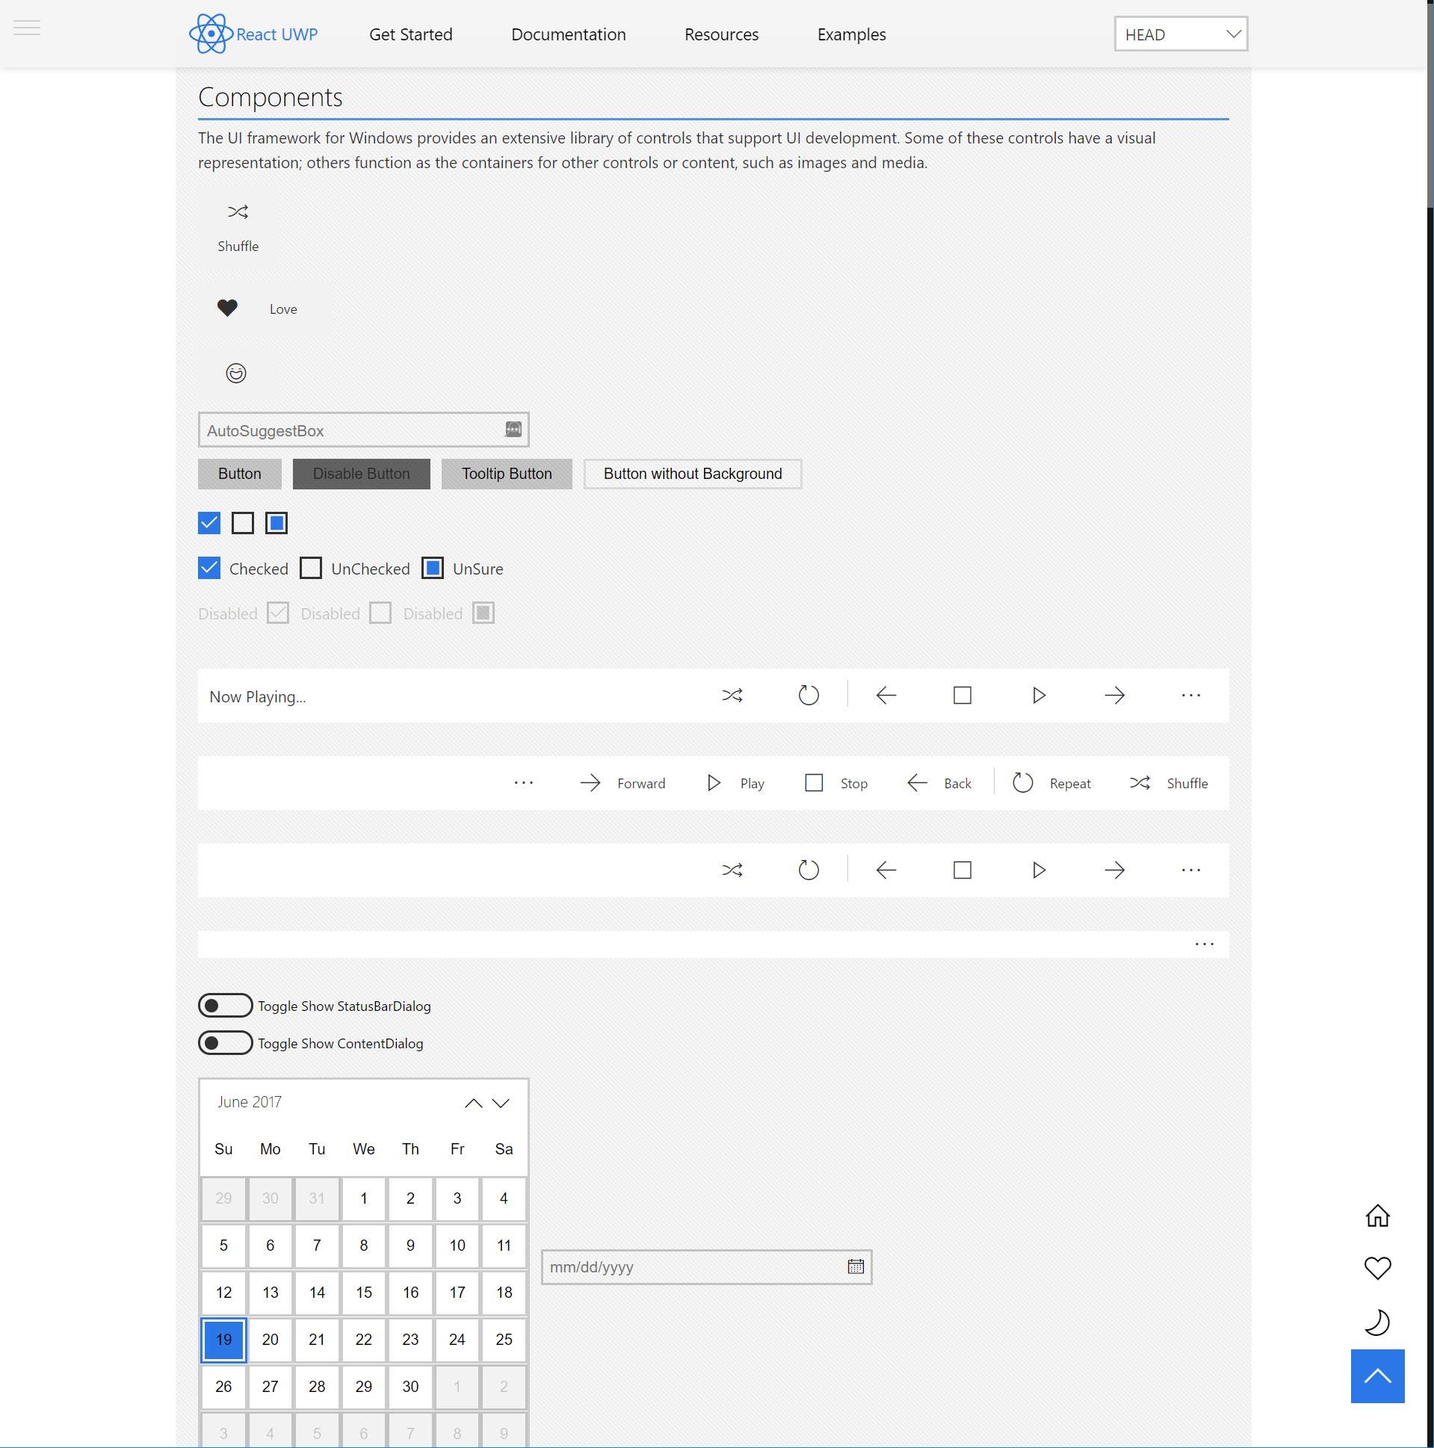Image resolution: width=1434 pixels, height=1448 pixels.
Task: Click the Love heart icon
Action: click(x=227, y=308)
